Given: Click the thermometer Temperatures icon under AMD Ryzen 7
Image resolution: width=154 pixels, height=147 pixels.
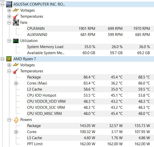Looking at the screenshot, I should pyautogui.click(x=16, y=71).
